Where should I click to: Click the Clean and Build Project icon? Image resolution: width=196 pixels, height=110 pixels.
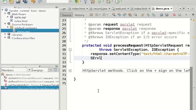(92, 2)
